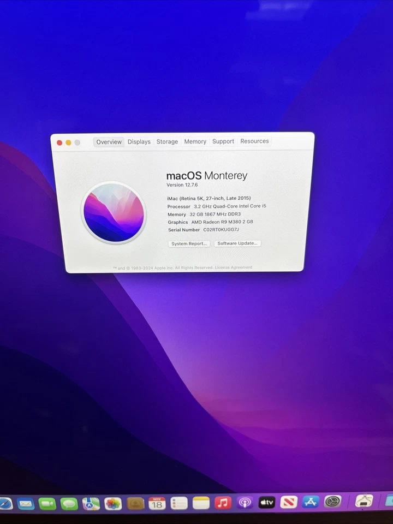Open Messages app in the dock

coord(69,503)
